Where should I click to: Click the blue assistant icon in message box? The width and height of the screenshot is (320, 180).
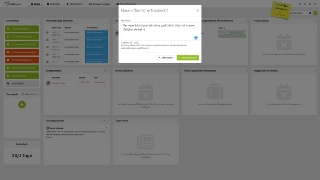(196, 38)
